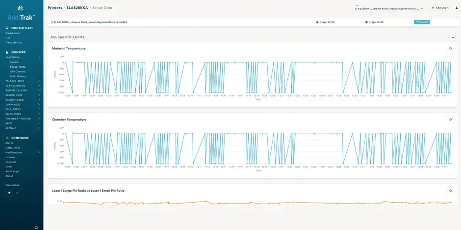Click the Material Temperature chart plot
The image size is (461, 230).
pyautogui.click(x=258, y=77)
